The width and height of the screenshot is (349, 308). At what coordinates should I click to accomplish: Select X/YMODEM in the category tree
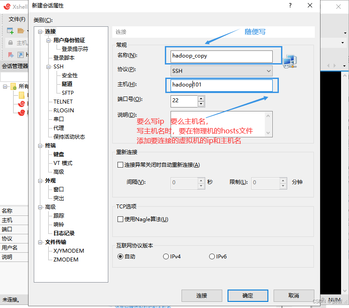click(69, 251)
